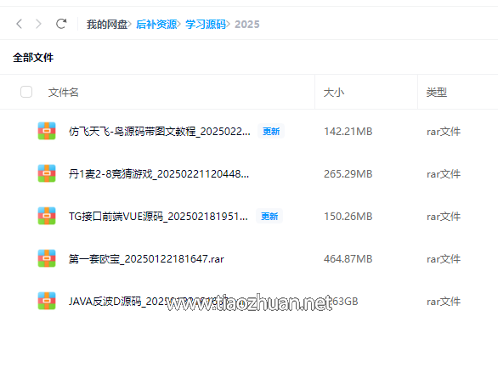The image size is (498, 373).
Task: Open 第一套欧宝_2025012218​1647.rar file
Action: (x=146, y=259)
